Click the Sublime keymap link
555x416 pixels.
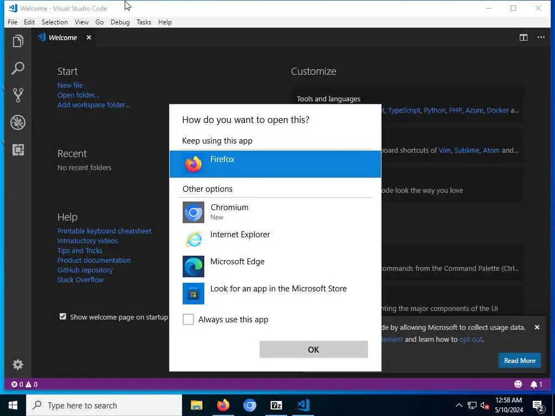(467, 150)
